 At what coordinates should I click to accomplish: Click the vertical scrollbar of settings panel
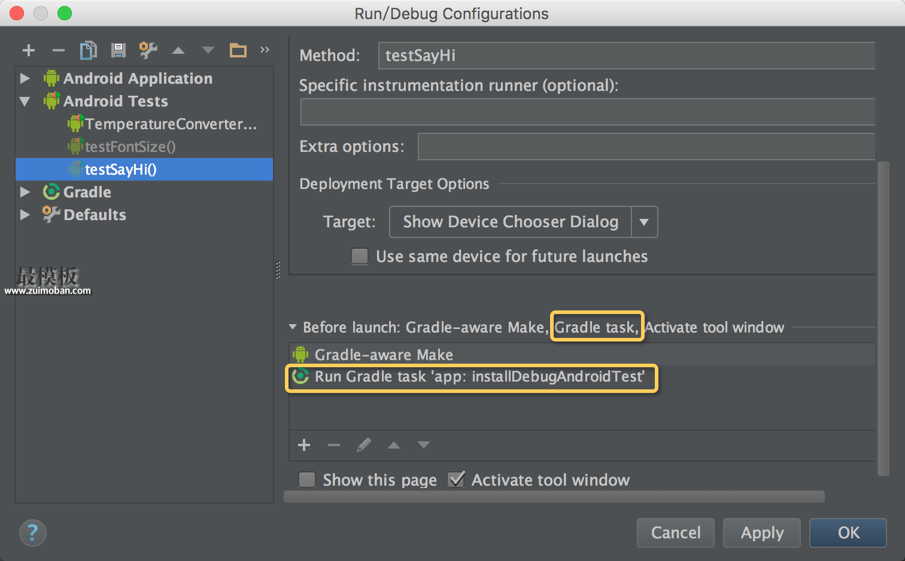click(x=883, y=318)
